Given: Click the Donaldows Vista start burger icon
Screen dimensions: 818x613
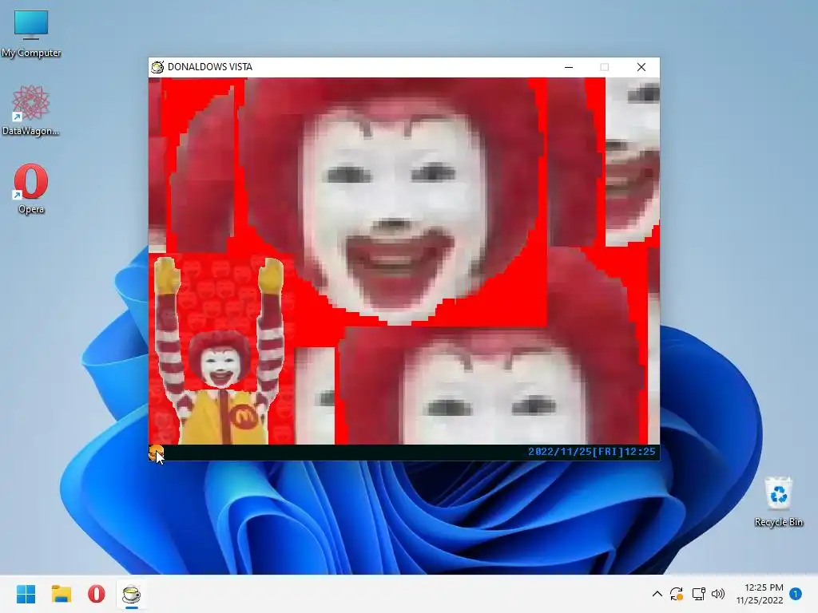Looking at the screenshot, I should (x=156, y=453).
